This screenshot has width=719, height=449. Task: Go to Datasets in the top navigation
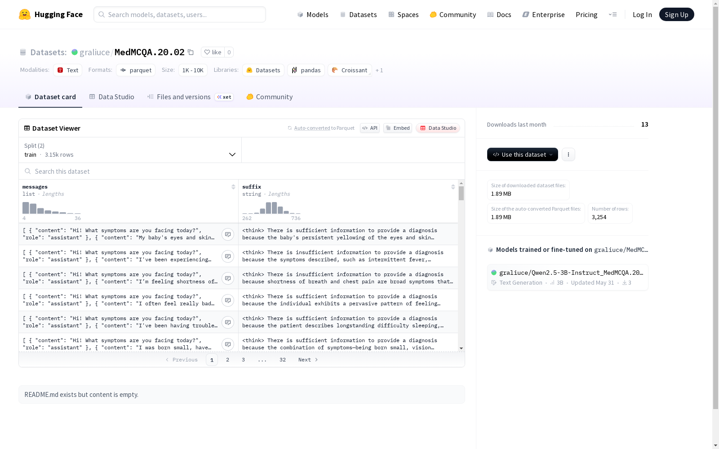point(358,14)
